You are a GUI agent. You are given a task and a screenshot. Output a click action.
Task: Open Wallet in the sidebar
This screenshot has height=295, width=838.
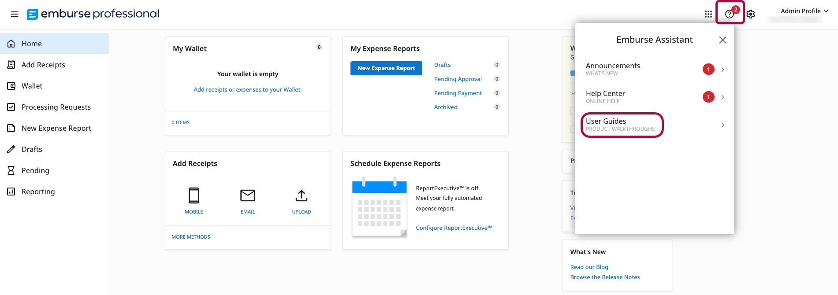pos(55,86)
